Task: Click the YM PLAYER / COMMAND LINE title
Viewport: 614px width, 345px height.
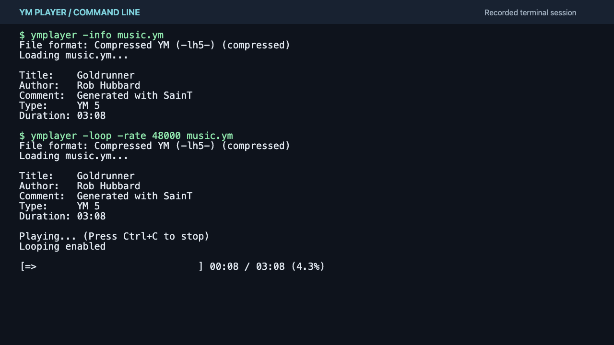Action: coord(80,12)
